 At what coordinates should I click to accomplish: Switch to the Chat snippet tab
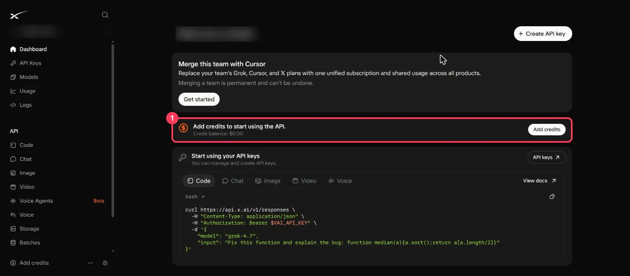[233, 181]
